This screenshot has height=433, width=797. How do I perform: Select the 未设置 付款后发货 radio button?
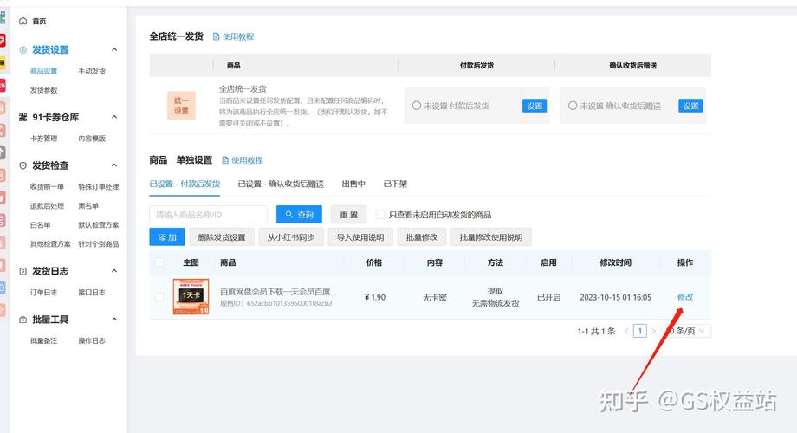tap(417, 106)
